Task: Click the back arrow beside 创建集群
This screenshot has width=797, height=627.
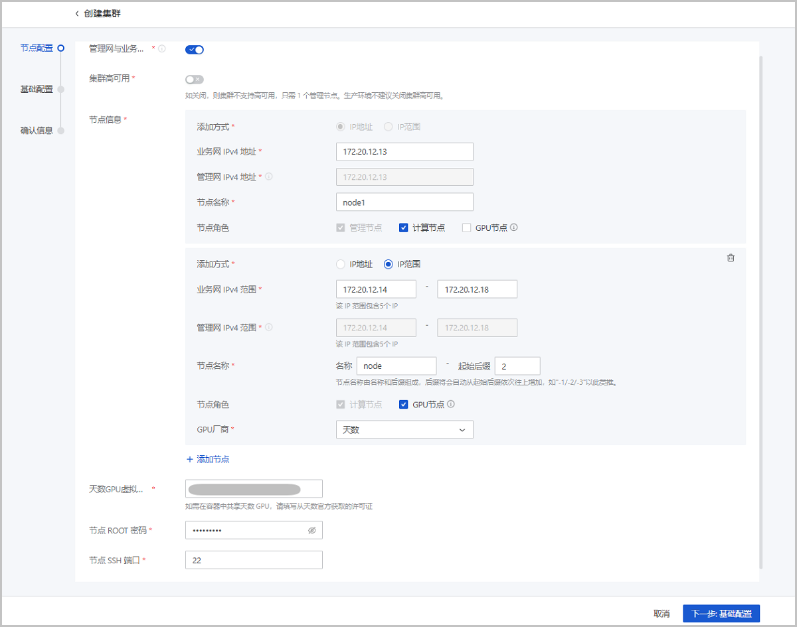Action: tap(77, 13)
